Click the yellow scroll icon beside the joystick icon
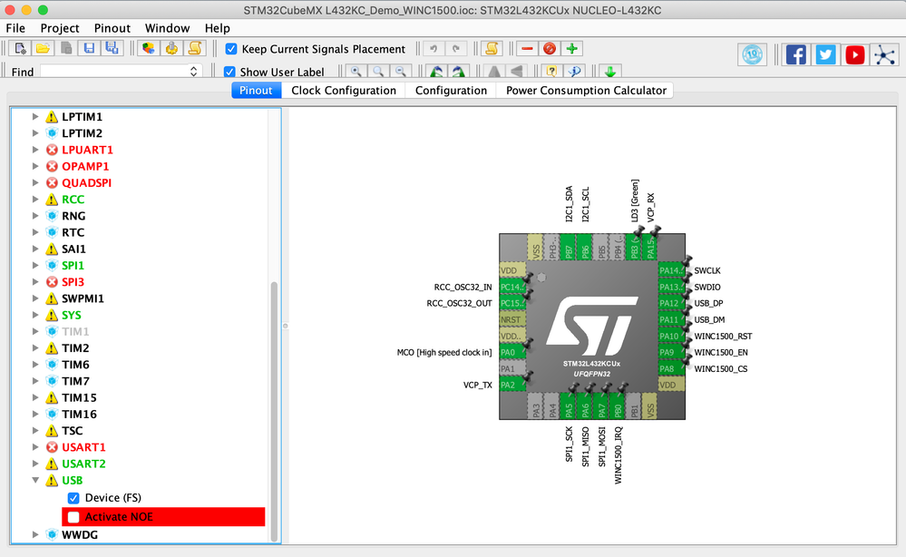 pyautogui.click(x=195, y=49)
